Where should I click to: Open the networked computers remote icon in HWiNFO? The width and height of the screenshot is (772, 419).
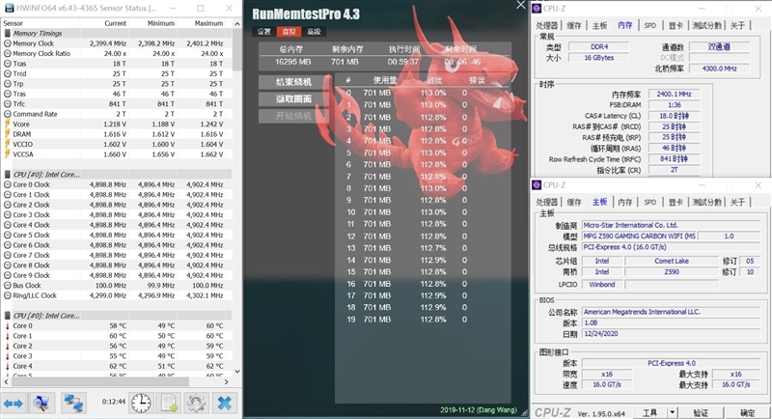[x=74, y=404]
